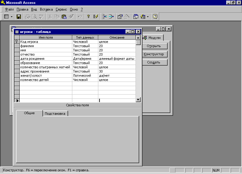Click the Описание column header
This screenshot has width=242, height=174.
click(x=117, y=37)
